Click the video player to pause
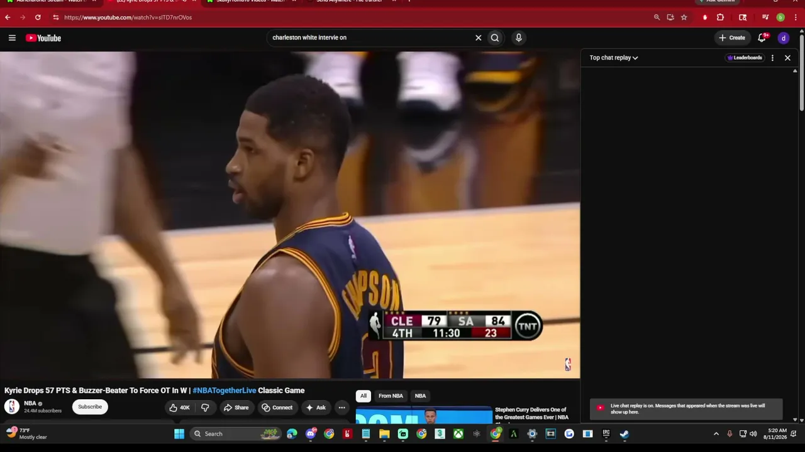This screenshot has width=805, height=452. pyautogui.click(x=290, y=215)
